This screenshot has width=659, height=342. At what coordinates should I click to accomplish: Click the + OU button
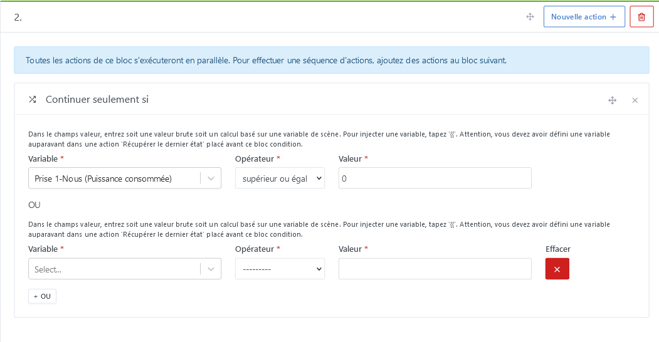(42, 296)
